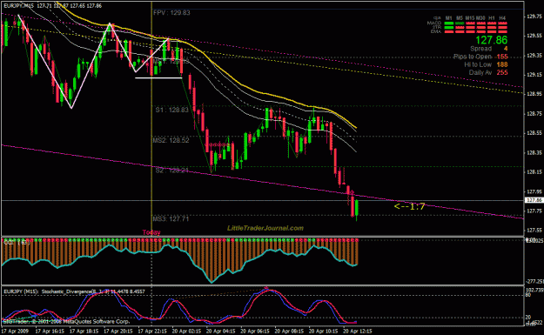Click the green MACD M5 signal bar
This screenshot has width=544, height=335.
pos(460,23)
